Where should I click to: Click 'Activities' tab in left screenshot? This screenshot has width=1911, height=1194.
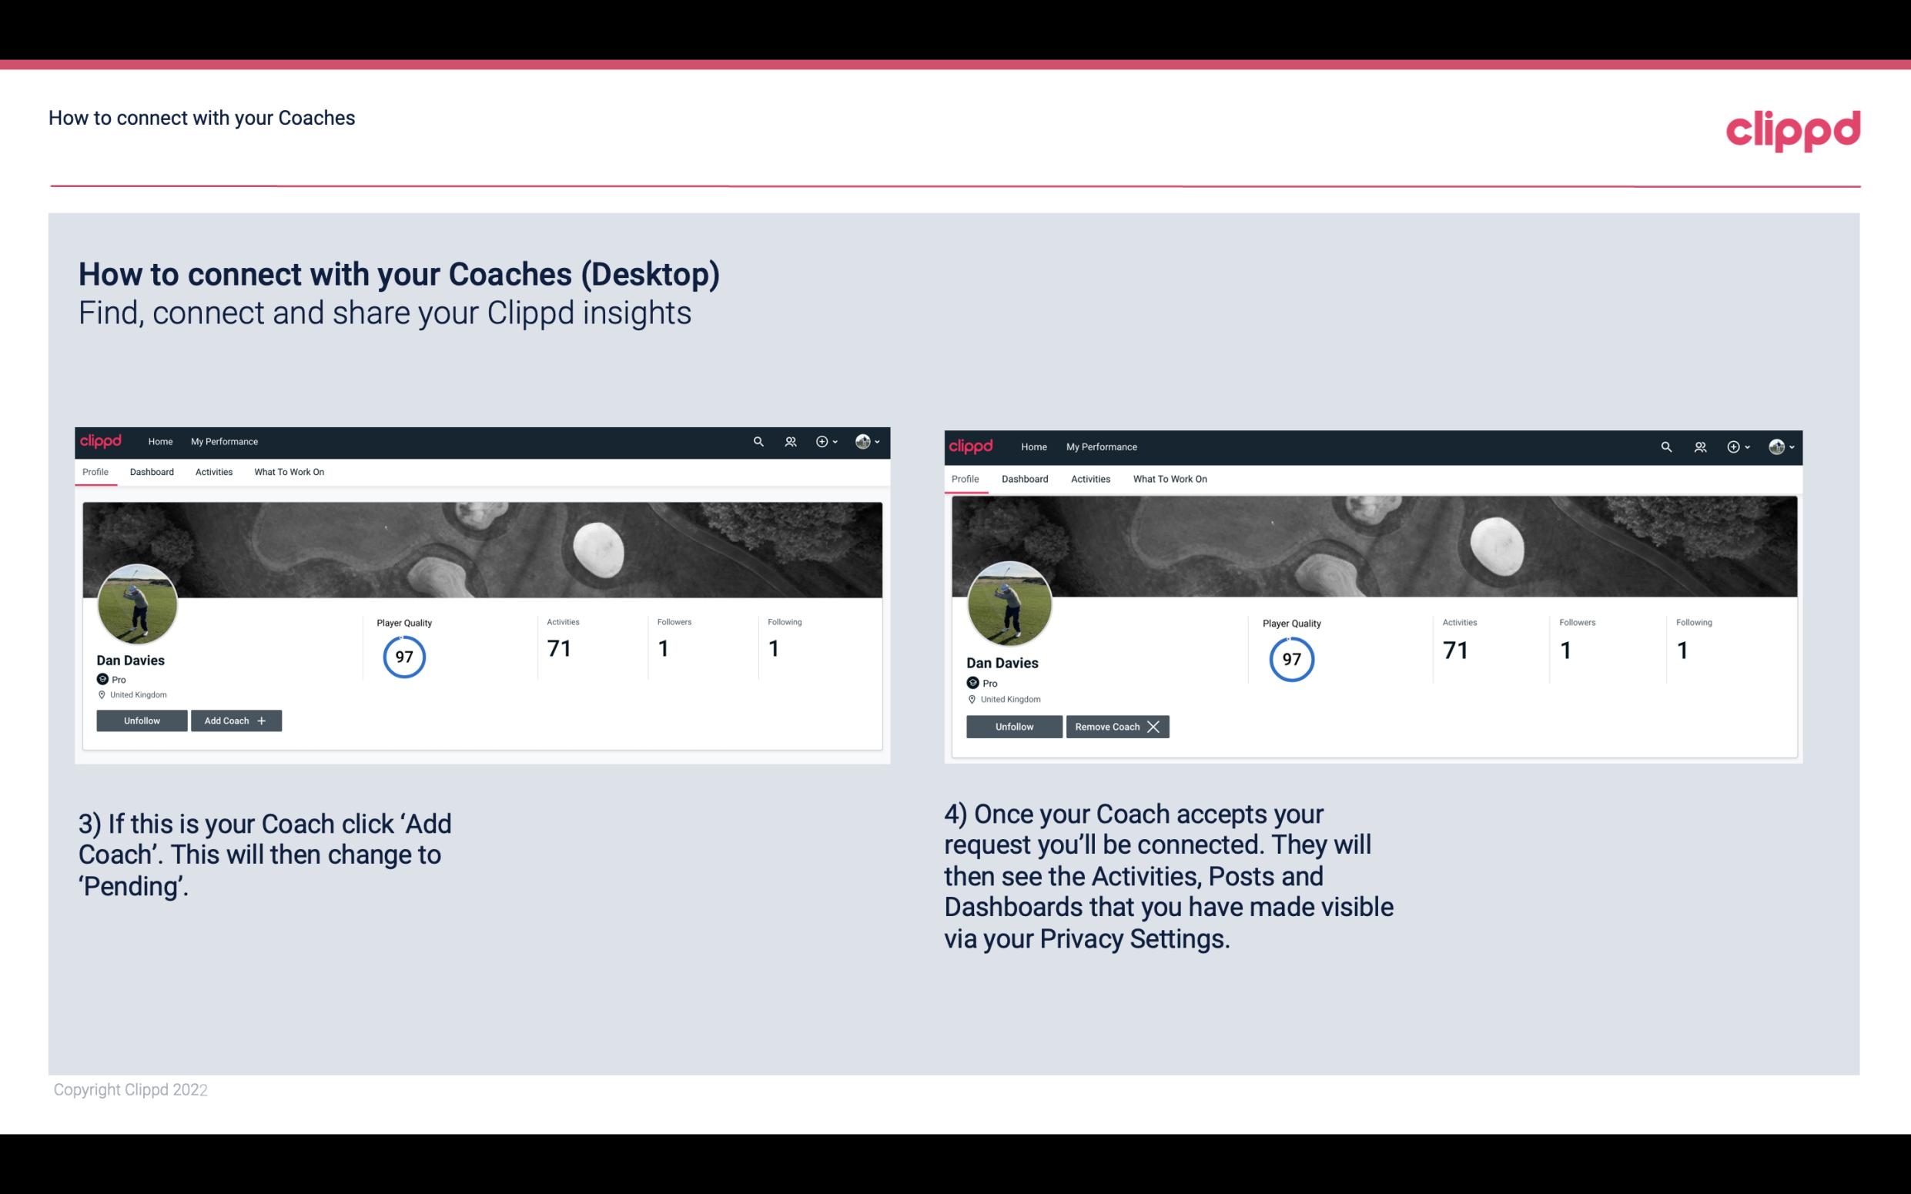[x=212, y=472]
